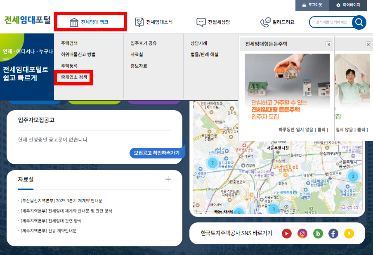This screenshot has width=373, height=255.
Task: Click the search input field at top right
Action: [332, 23]
